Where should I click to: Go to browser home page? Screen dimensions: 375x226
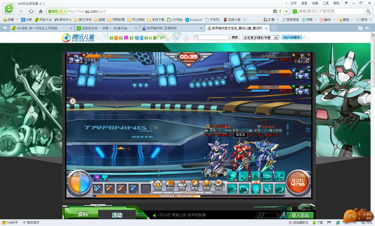pos(41,11)
